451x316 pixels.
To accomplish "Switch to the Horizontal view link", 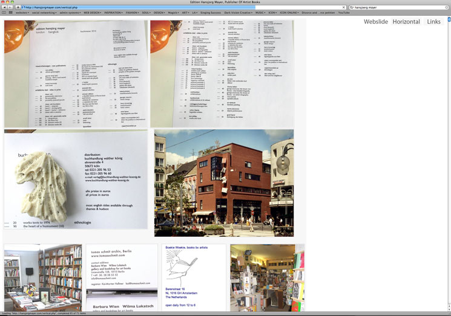I will coord(406,22).
